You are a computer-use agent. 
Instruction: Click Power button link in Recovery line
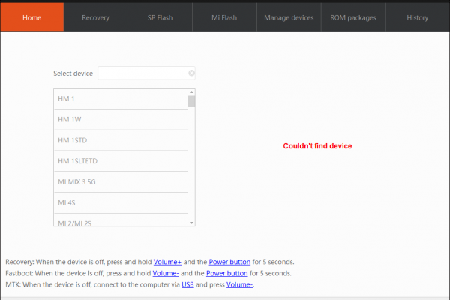tap(229, 262)
